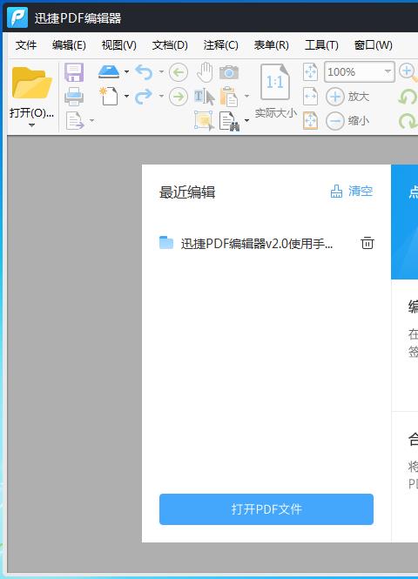Click the 清空 clear recent list link
Screen dimensions: 418x579
351,192
